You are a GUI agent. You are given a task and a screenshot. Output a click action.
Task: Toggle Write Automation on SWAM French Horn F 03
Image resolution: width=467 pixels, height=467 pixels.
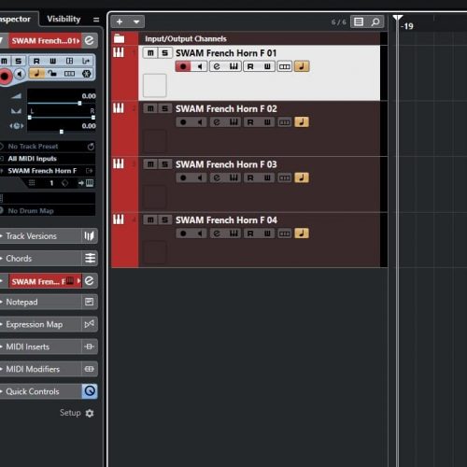pyautogui.click(x=267, y=177)
